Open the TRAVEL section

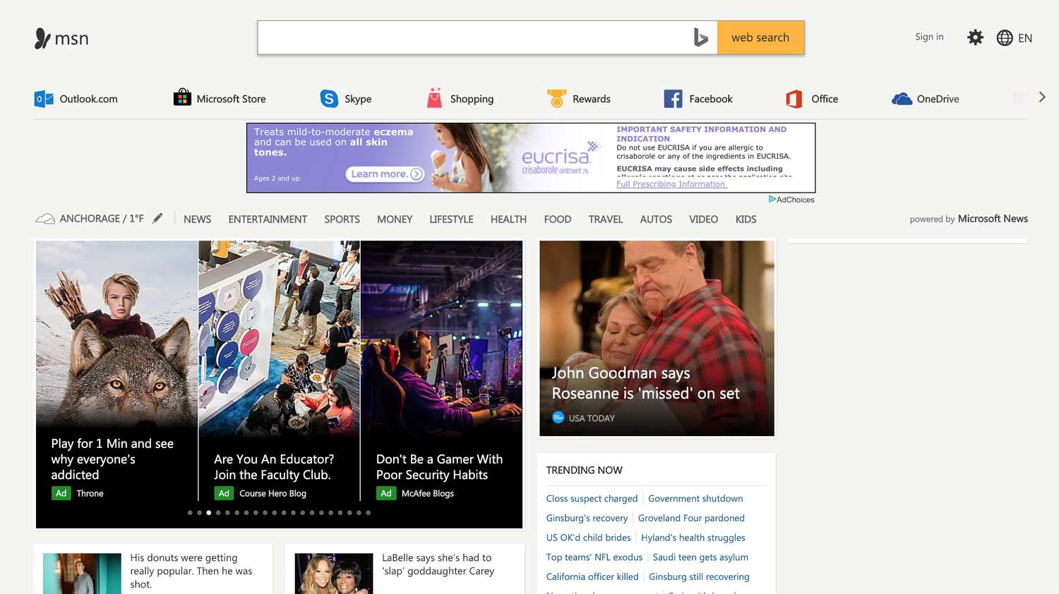pos(606,219)
